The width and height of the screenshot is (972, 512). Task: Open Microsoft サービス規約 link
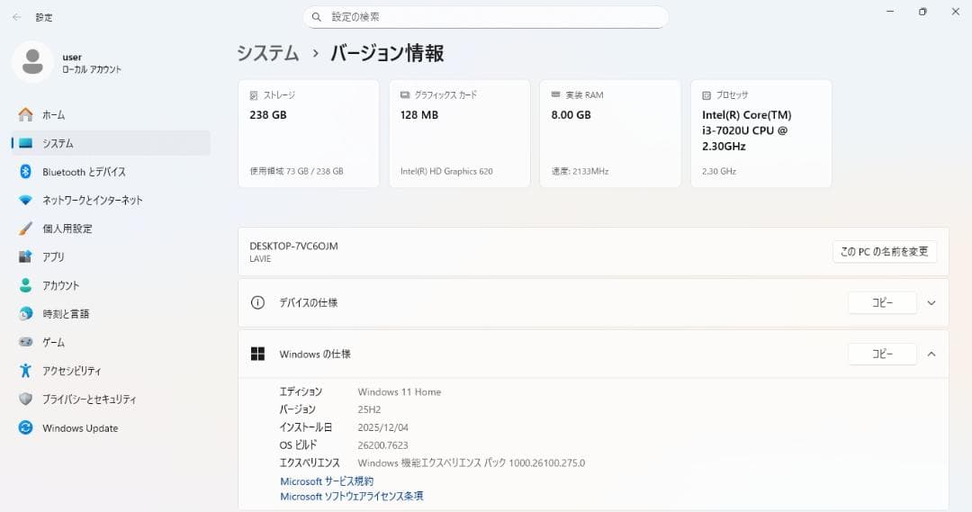pos(327,481)
